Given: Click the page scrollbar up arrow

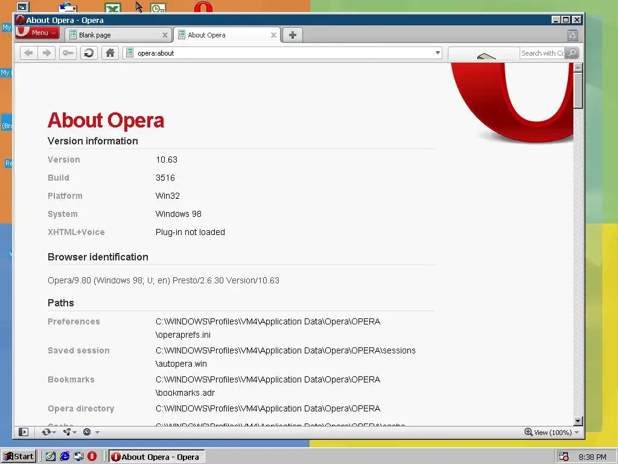Looking at the screenshot, I should click(578, 68).
